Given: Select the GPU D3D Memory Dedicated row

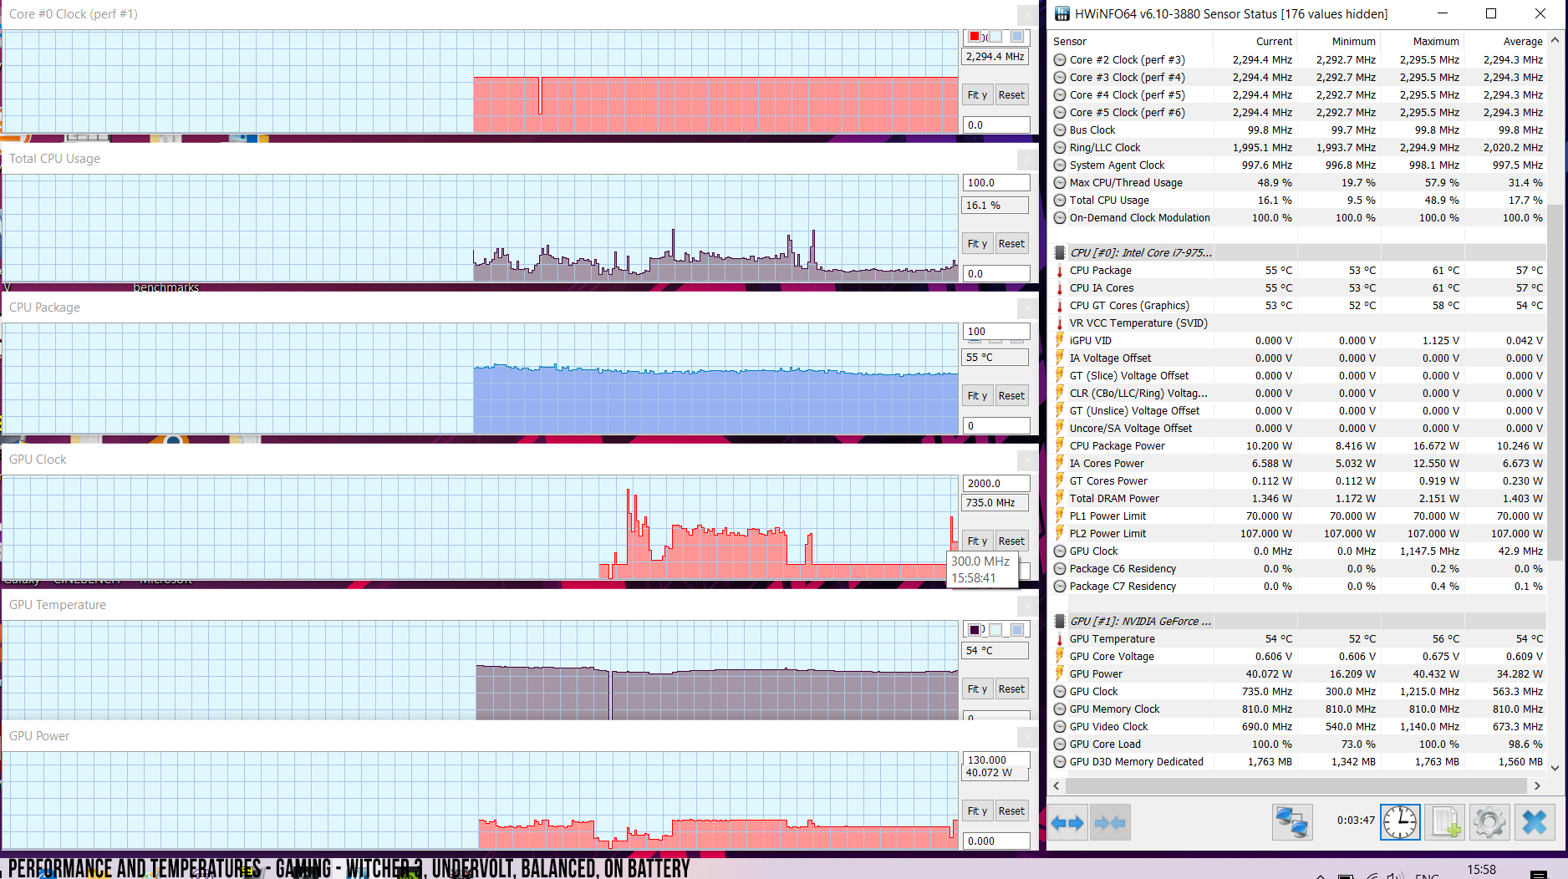Looking at the screenshot, I should point(1297,761).
